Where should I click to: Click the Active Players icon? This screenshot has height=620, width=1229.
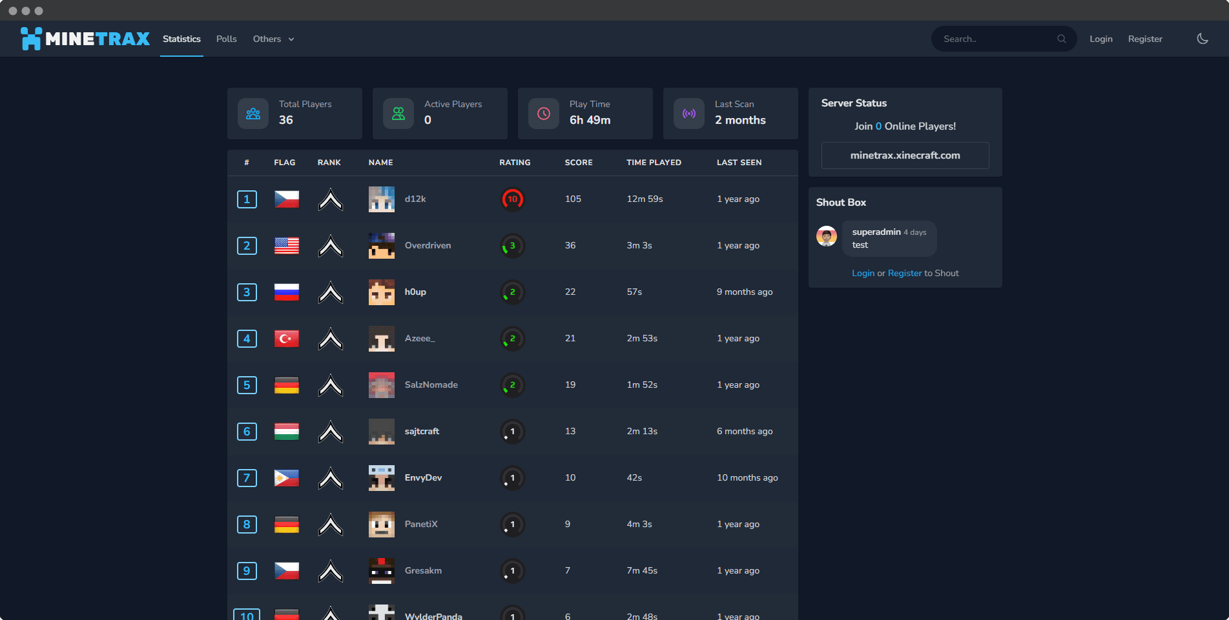(398, 114)
